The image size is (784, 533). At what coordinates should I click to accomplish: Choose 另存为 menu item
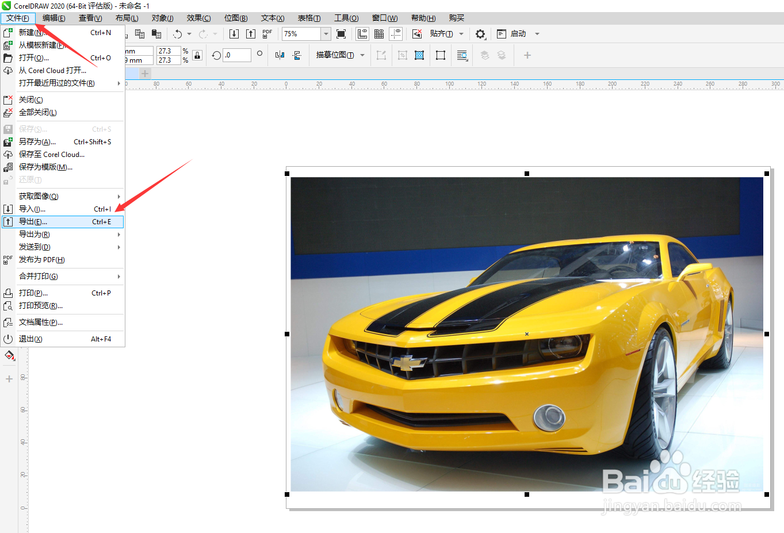(x=63, y=142)
